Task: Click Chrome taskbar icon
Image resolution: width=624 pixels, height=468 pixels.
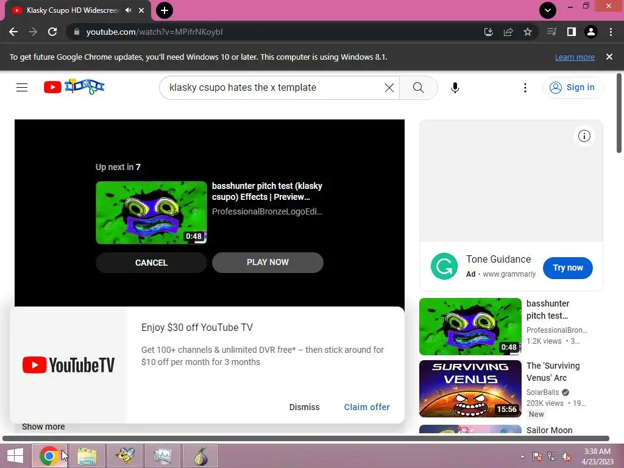Action: click(x=49, y=456)
